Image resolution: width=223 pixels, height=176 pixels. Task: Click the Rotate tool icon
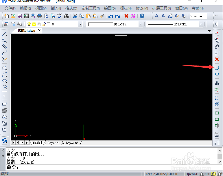tap(217, 68)
